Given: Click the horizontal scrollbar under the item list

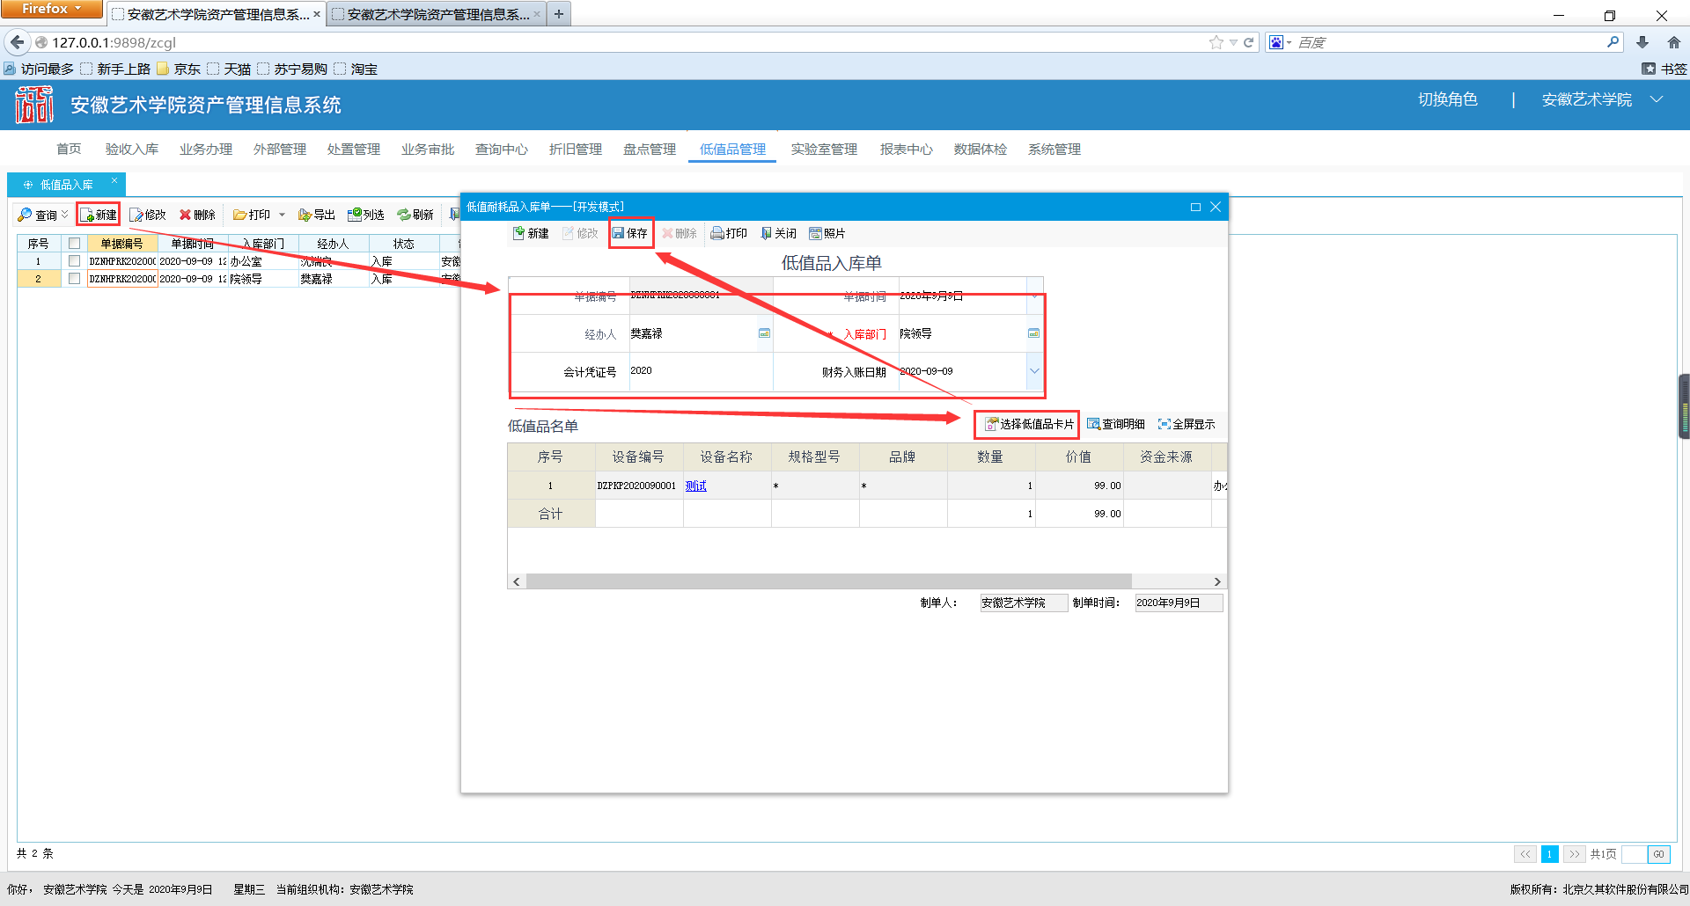Looking at the screenshot, I should coord(827,581).
